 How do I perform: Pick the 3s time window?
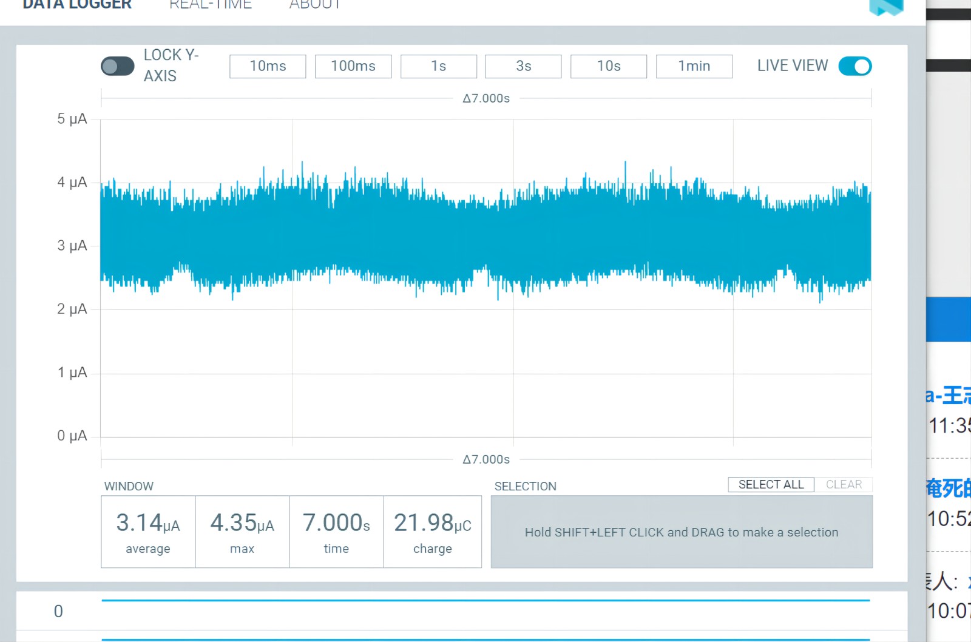pyautogui.click(x=523, y=66)
